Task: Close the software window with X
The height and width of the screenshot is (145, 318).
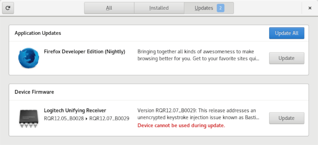Action: (x=310, y=8)
